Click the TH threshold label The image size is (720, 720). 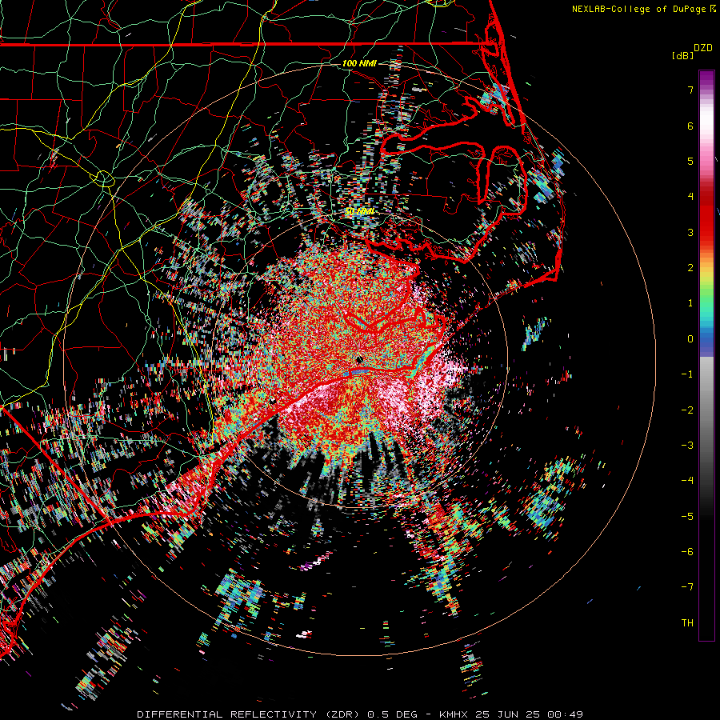pos(687,623)
